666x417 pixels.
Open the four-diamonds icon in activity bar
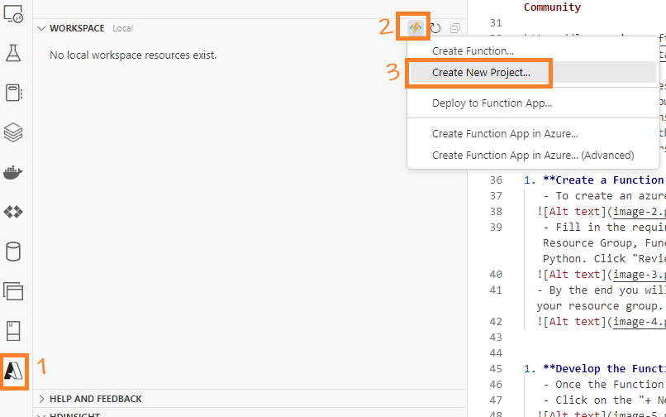click(12, 212)
